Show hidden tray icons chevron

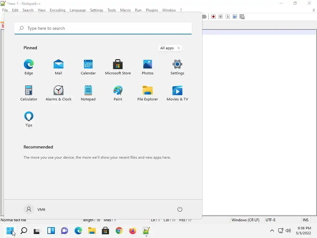click(x=272, y=231)
